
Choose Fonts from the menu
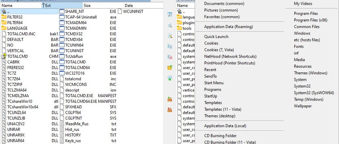[299, 47]
